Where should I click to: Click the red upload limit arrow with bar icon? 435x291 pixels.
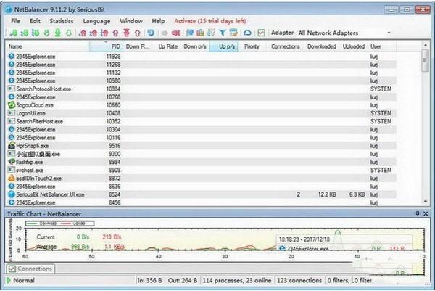click(126, 33)
